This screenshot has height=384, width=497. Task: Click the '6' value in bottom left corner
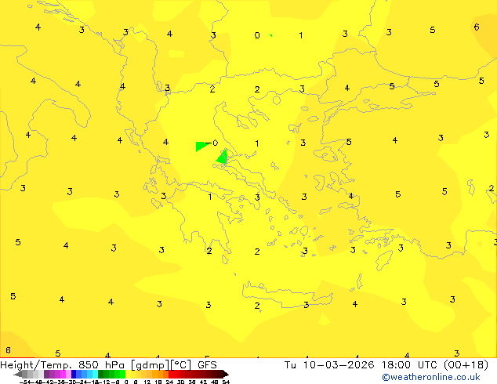(x=8, y=350)
